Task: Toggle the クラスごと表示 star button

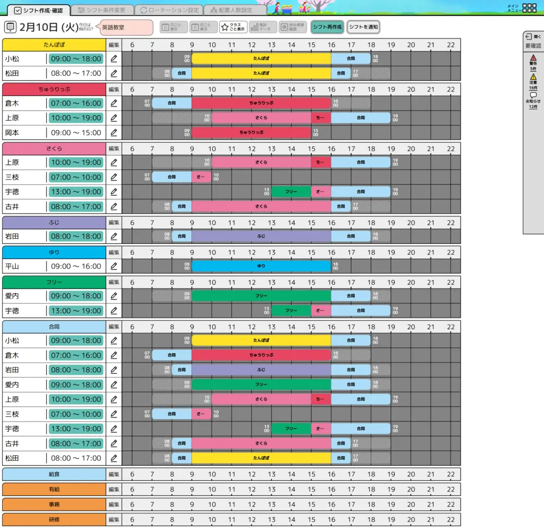Action: pyautogui.click(x=233, y=27)
